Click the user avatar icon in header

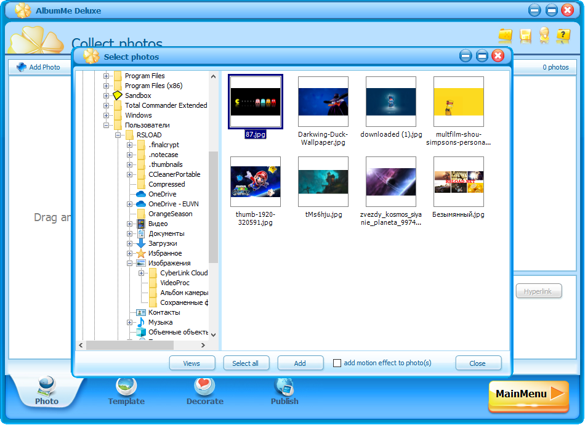click(544, 35)
